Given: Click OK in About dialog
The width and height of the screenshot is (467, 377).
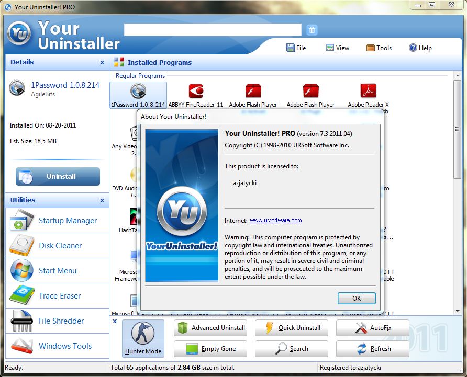Looking at the screenshot, I should coord(357,299).
